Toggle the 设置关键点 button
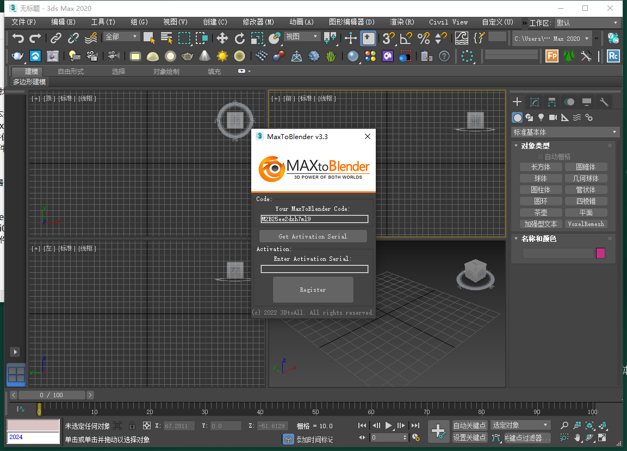This screenshot has height=451, width=627. 470,437
